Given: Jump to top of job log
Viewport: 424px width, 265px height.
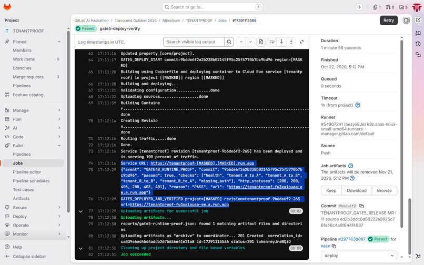Looking at the screenshot, I should click(281, 42).
